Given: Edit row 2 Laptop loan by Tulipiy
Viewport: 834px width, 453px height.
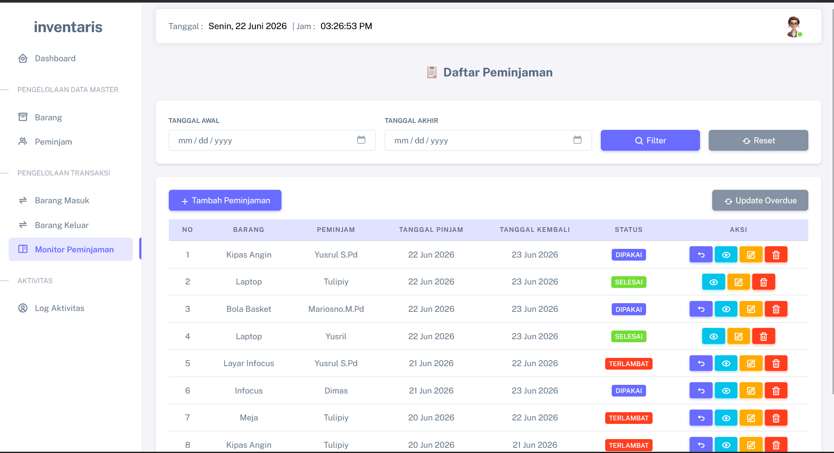Looking at the screenshot, I should tap(739, 282).
